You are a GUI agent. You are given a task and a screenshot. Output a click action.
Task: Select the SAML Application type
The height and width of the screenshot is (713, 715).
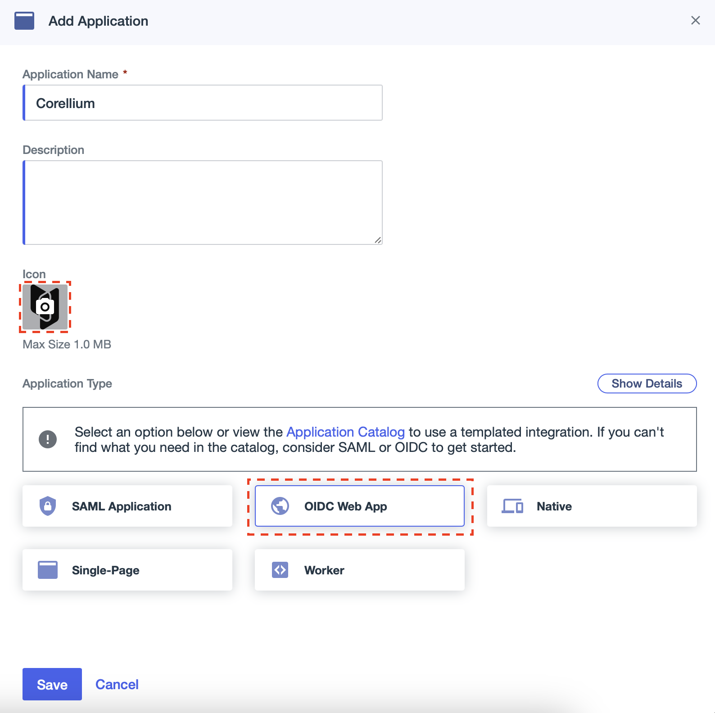[x=127, y=506]
